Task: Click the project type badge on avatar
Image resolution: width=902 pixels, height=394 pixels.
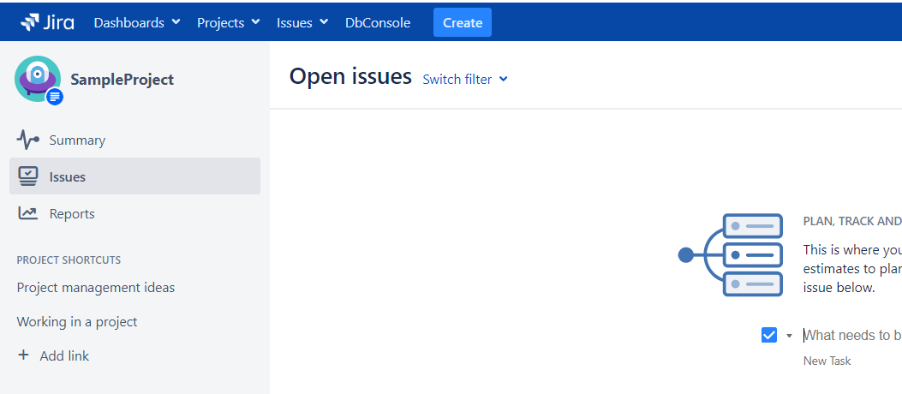Action: click(55, 97)
